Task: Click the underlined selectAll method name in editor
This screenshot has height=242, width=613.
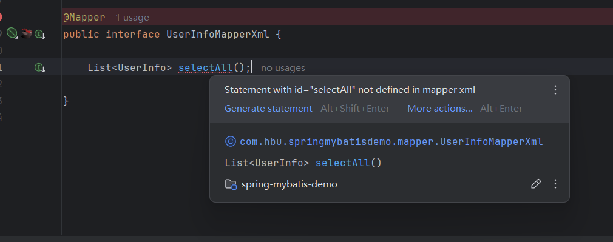Action: point(206,68)
